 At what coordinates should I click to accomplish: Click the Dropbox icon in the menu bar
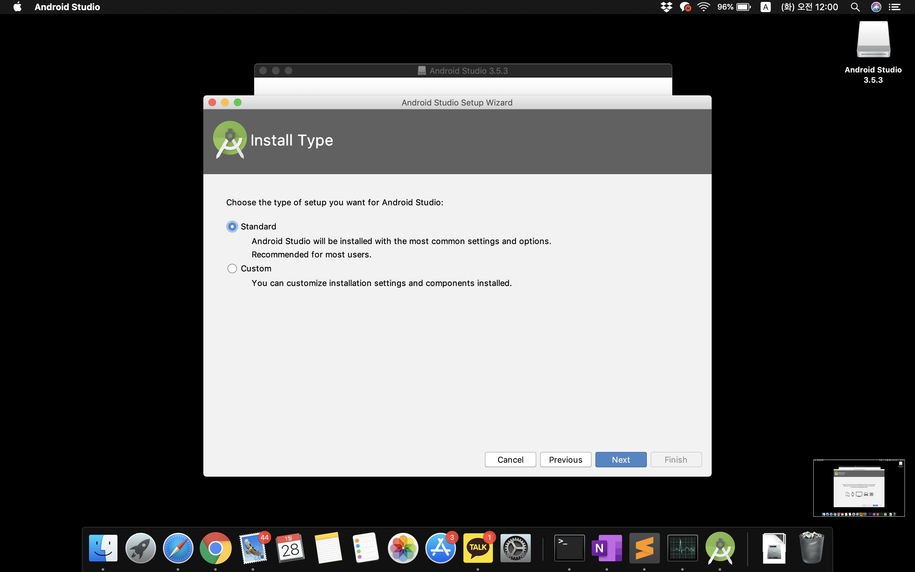click(x=666, y=7)
